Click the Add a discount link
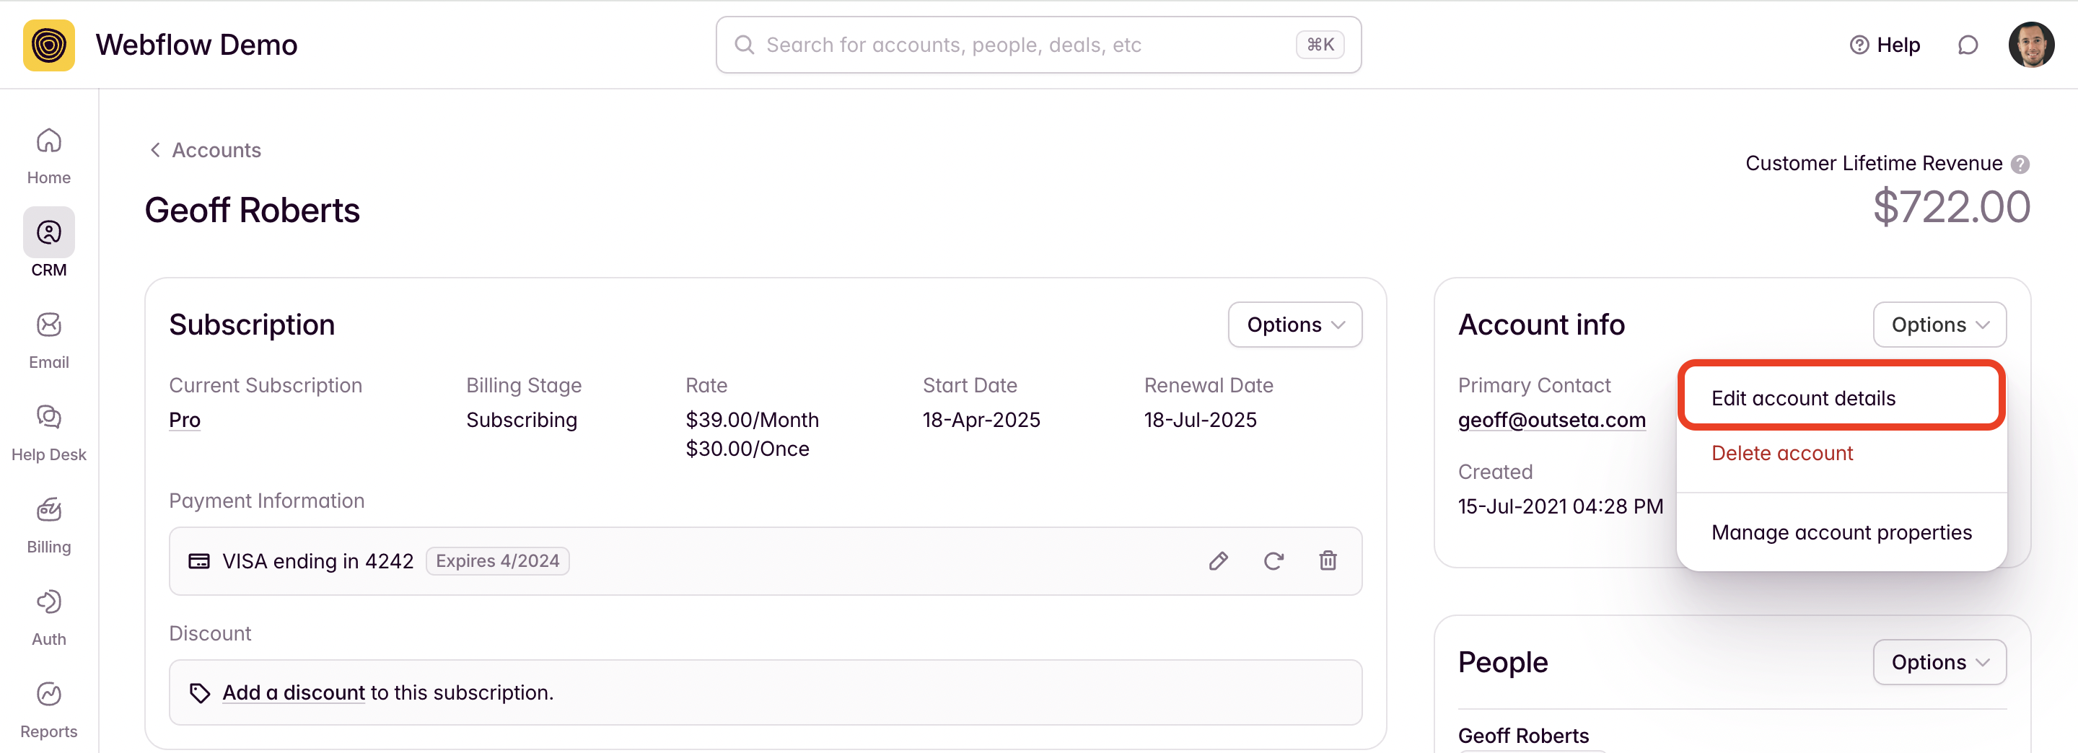2078x753 pixels. (294, 692)
